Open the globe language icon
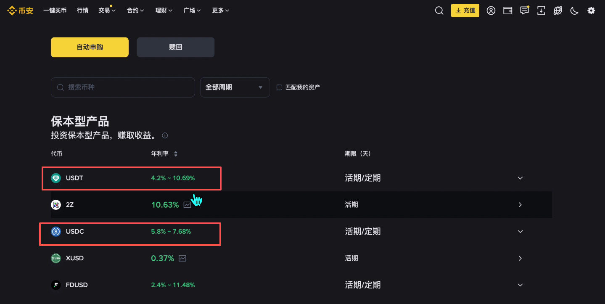The width and height of the screenshot is (605, 304). pyautogui.click(x=557, y=11)
